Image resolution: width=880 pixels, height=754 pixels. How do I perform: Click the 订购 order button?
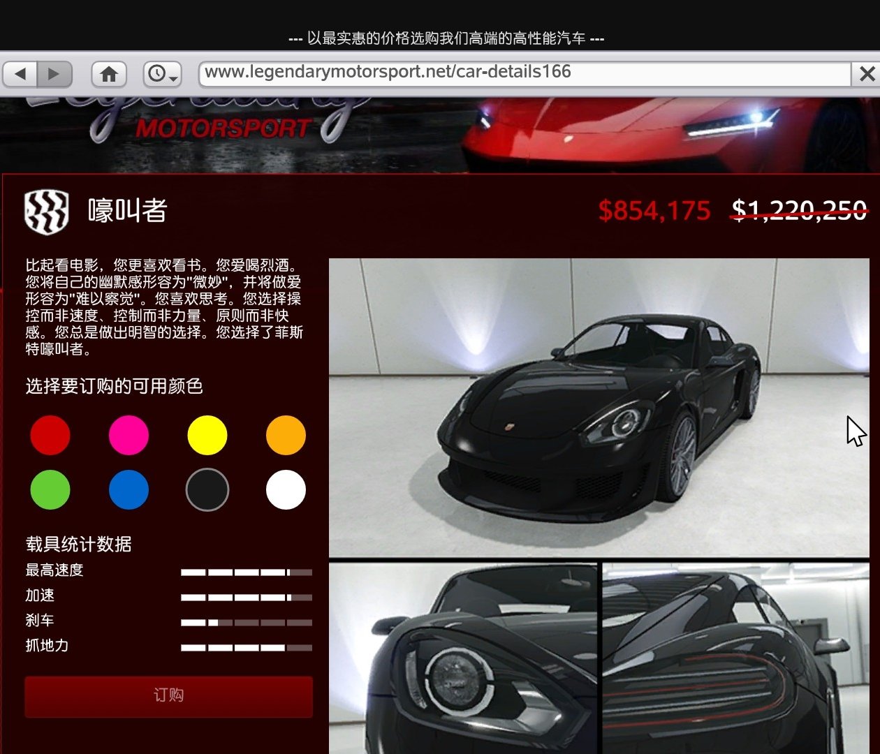(x=168, y=696)
